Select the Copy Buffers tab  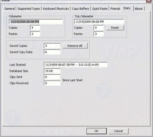point(80,9)
